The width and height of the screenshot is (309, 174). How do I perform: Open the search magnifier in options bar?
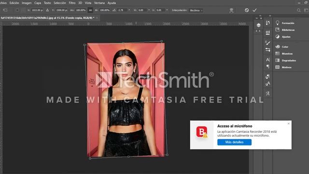[x=299, y=10]
